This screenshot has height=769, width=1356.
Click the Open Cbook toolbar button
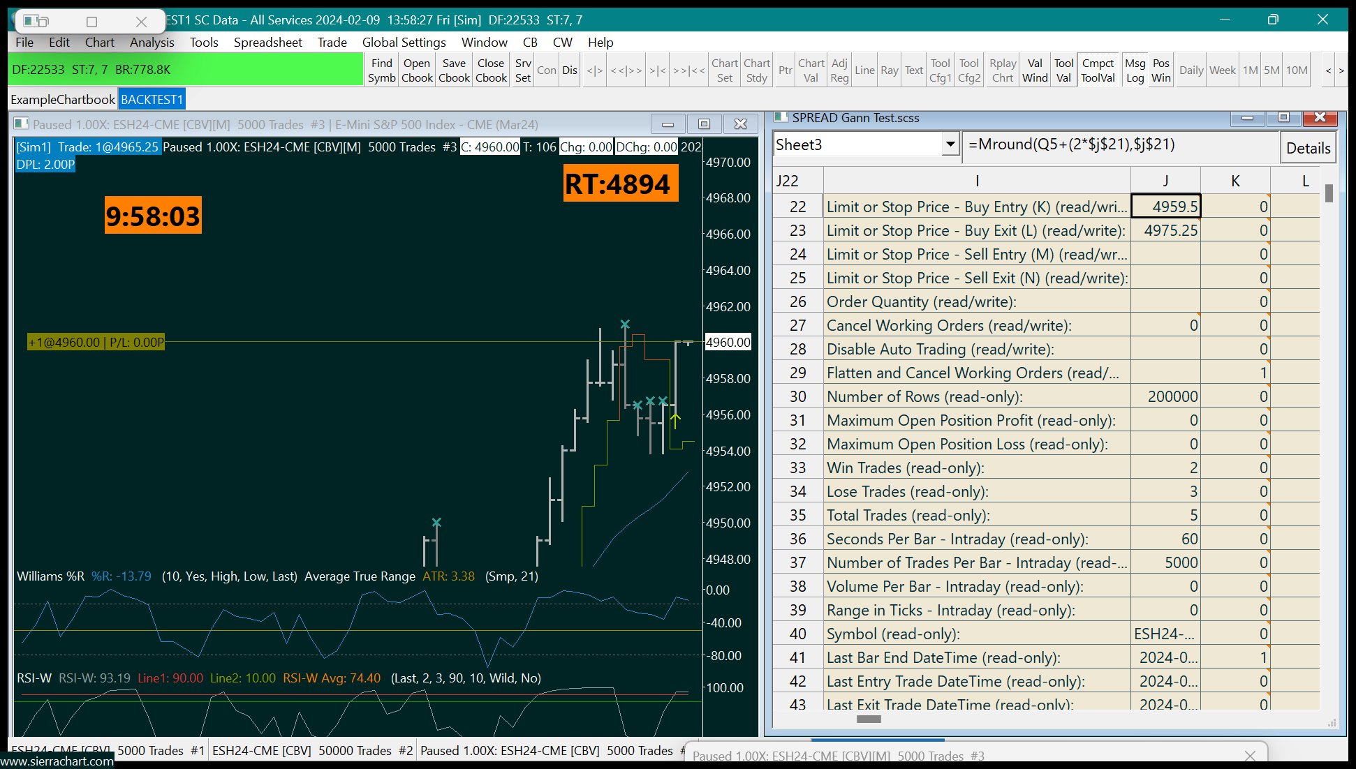417,70
